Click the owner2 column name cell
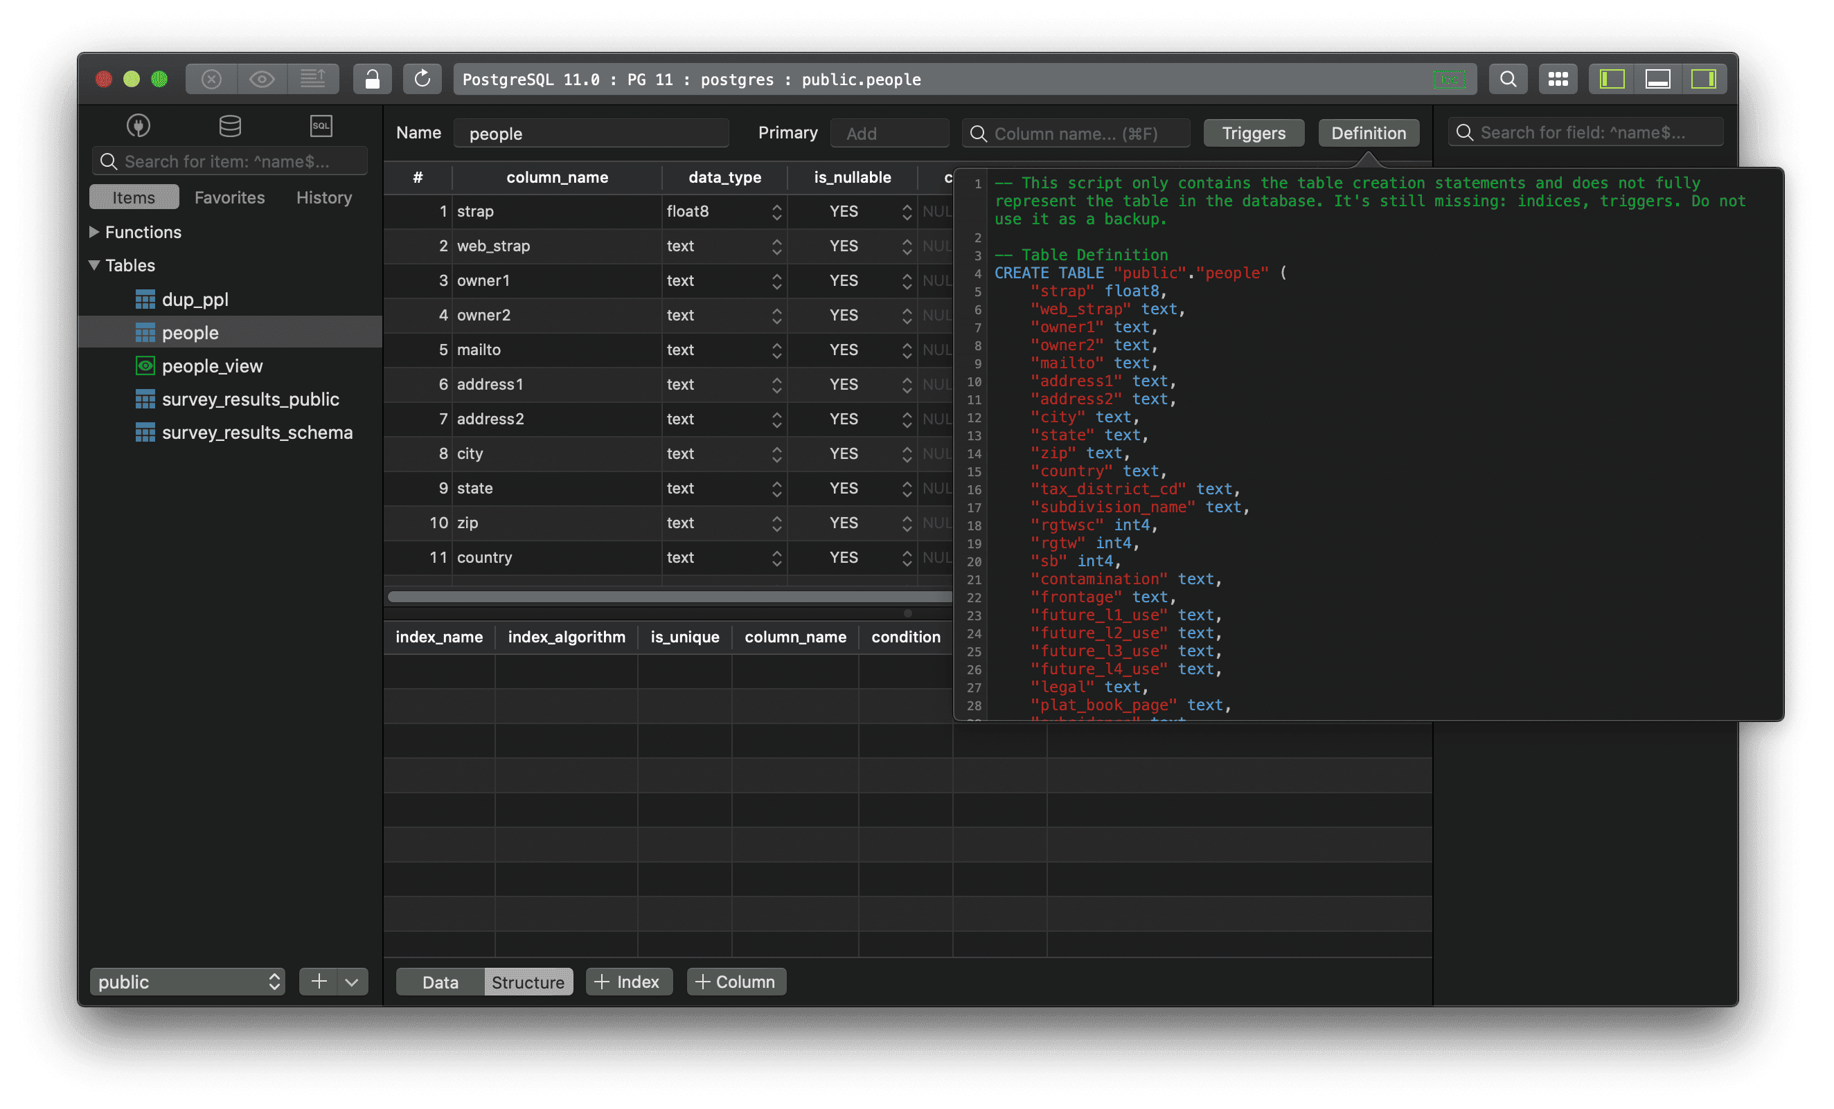 pyautogui.click(x=557, y=316)
